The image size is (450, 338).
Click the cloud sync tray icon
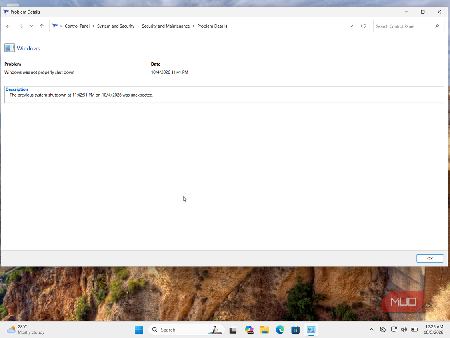(383, 330)
